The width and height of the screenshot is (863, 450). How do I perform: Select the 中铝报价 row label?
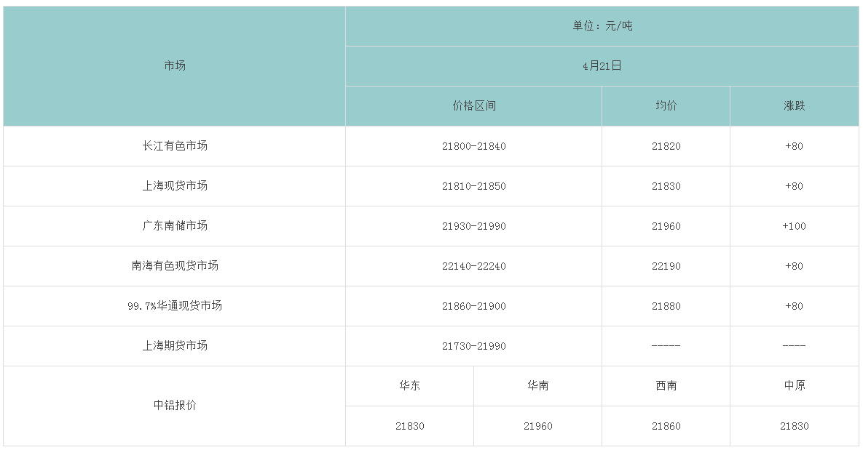(175, 406)
